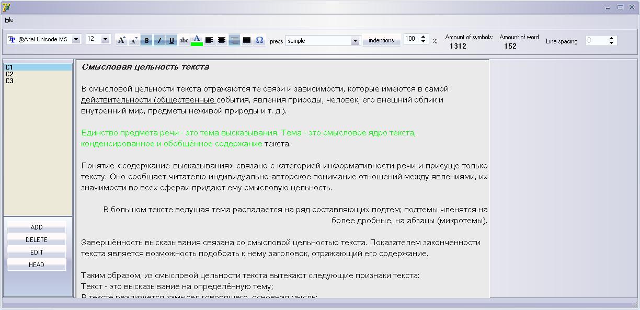This screenshot has height=310, width=640.
Task: Open the font family dropdown
Action: coord(75,39)
